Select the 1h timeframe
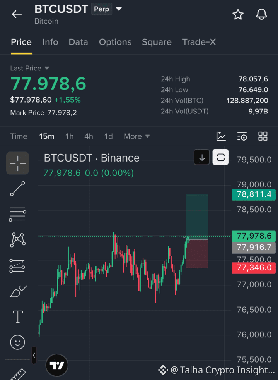This screenshot has width=278, height=380. click(70, 136)
